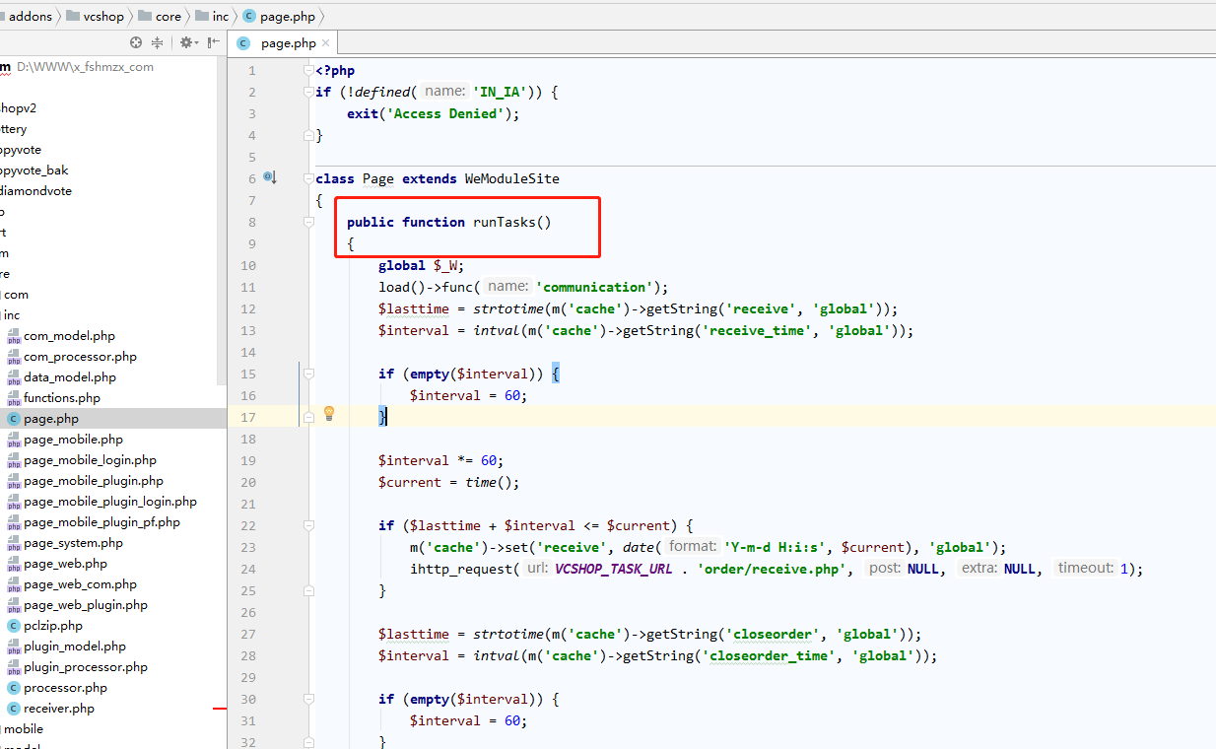
Task: Click the class icon beside pclzip.php
Action: click(14, 626)
